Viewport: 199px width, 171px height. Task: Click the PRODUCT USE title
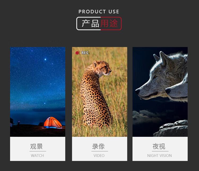point(99,12)
